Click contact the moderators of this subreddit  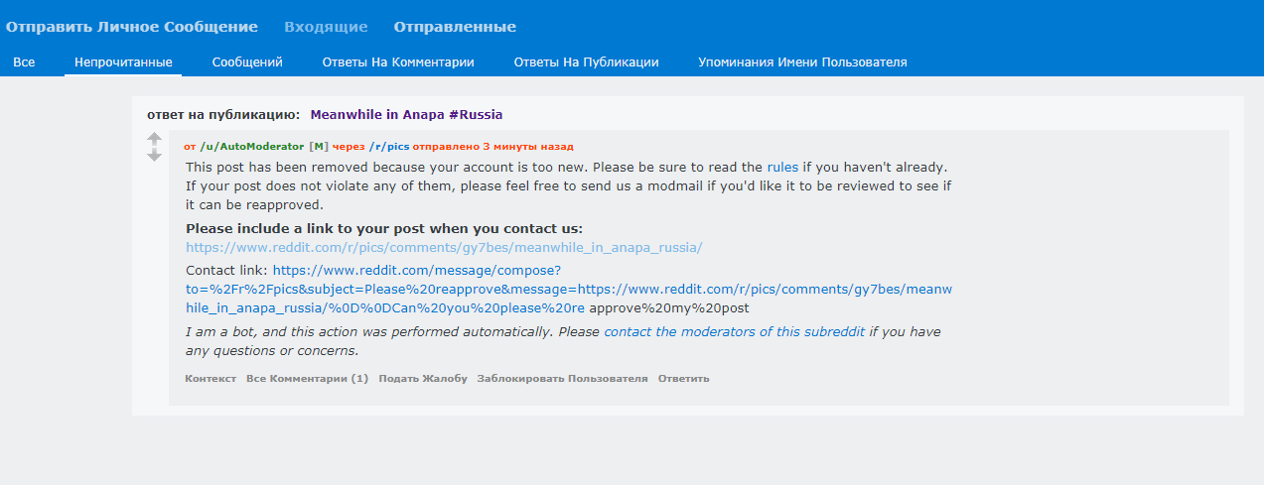735,332
